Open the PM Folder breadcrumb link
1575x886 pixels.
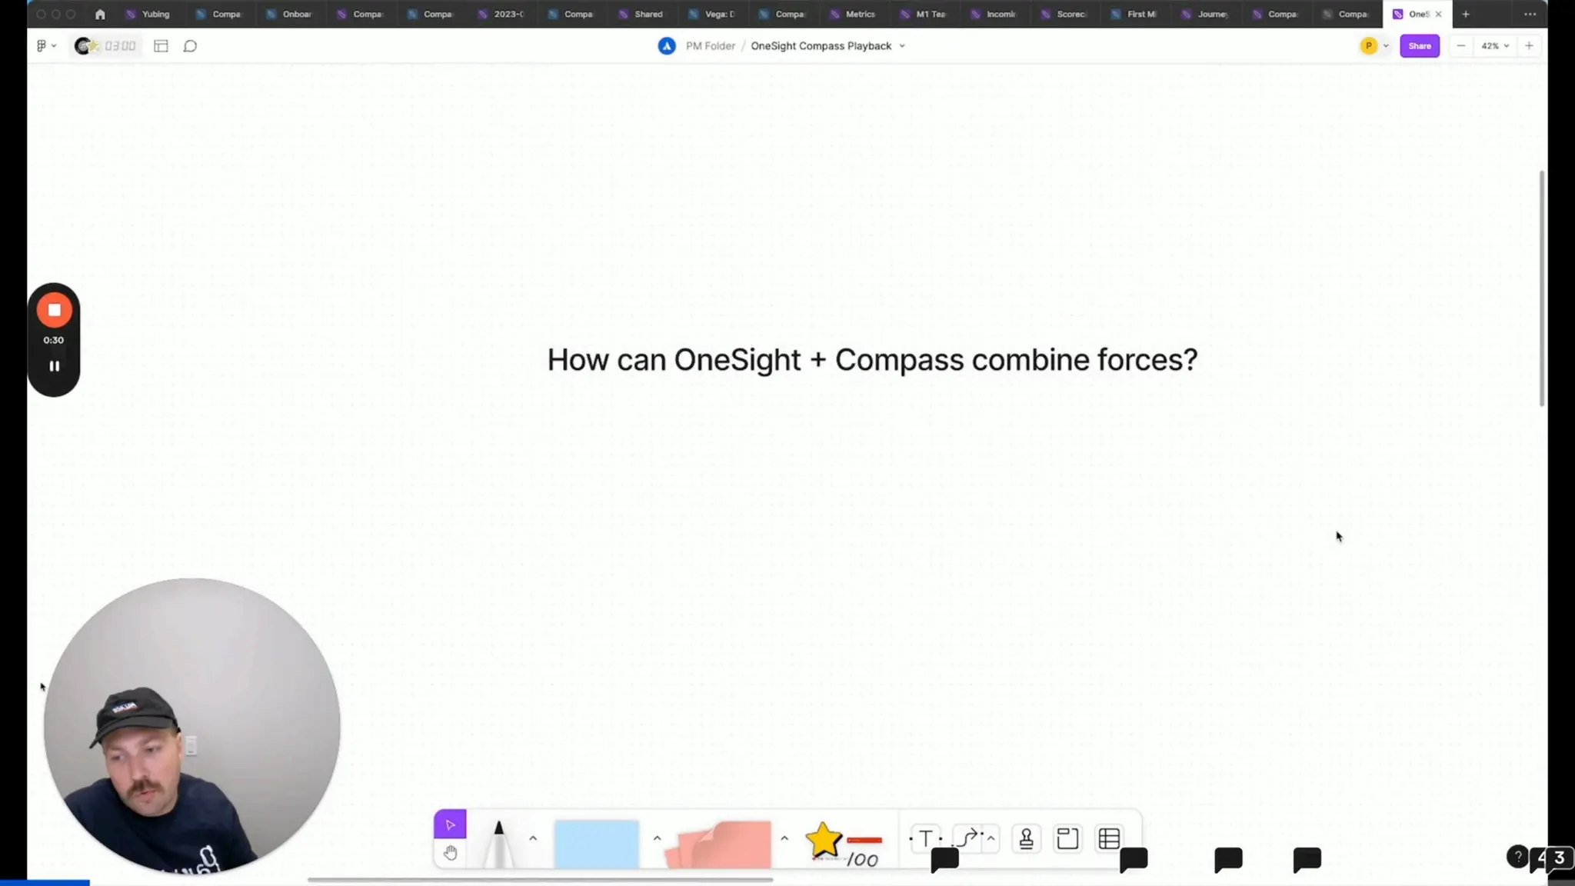coord(710,46)
